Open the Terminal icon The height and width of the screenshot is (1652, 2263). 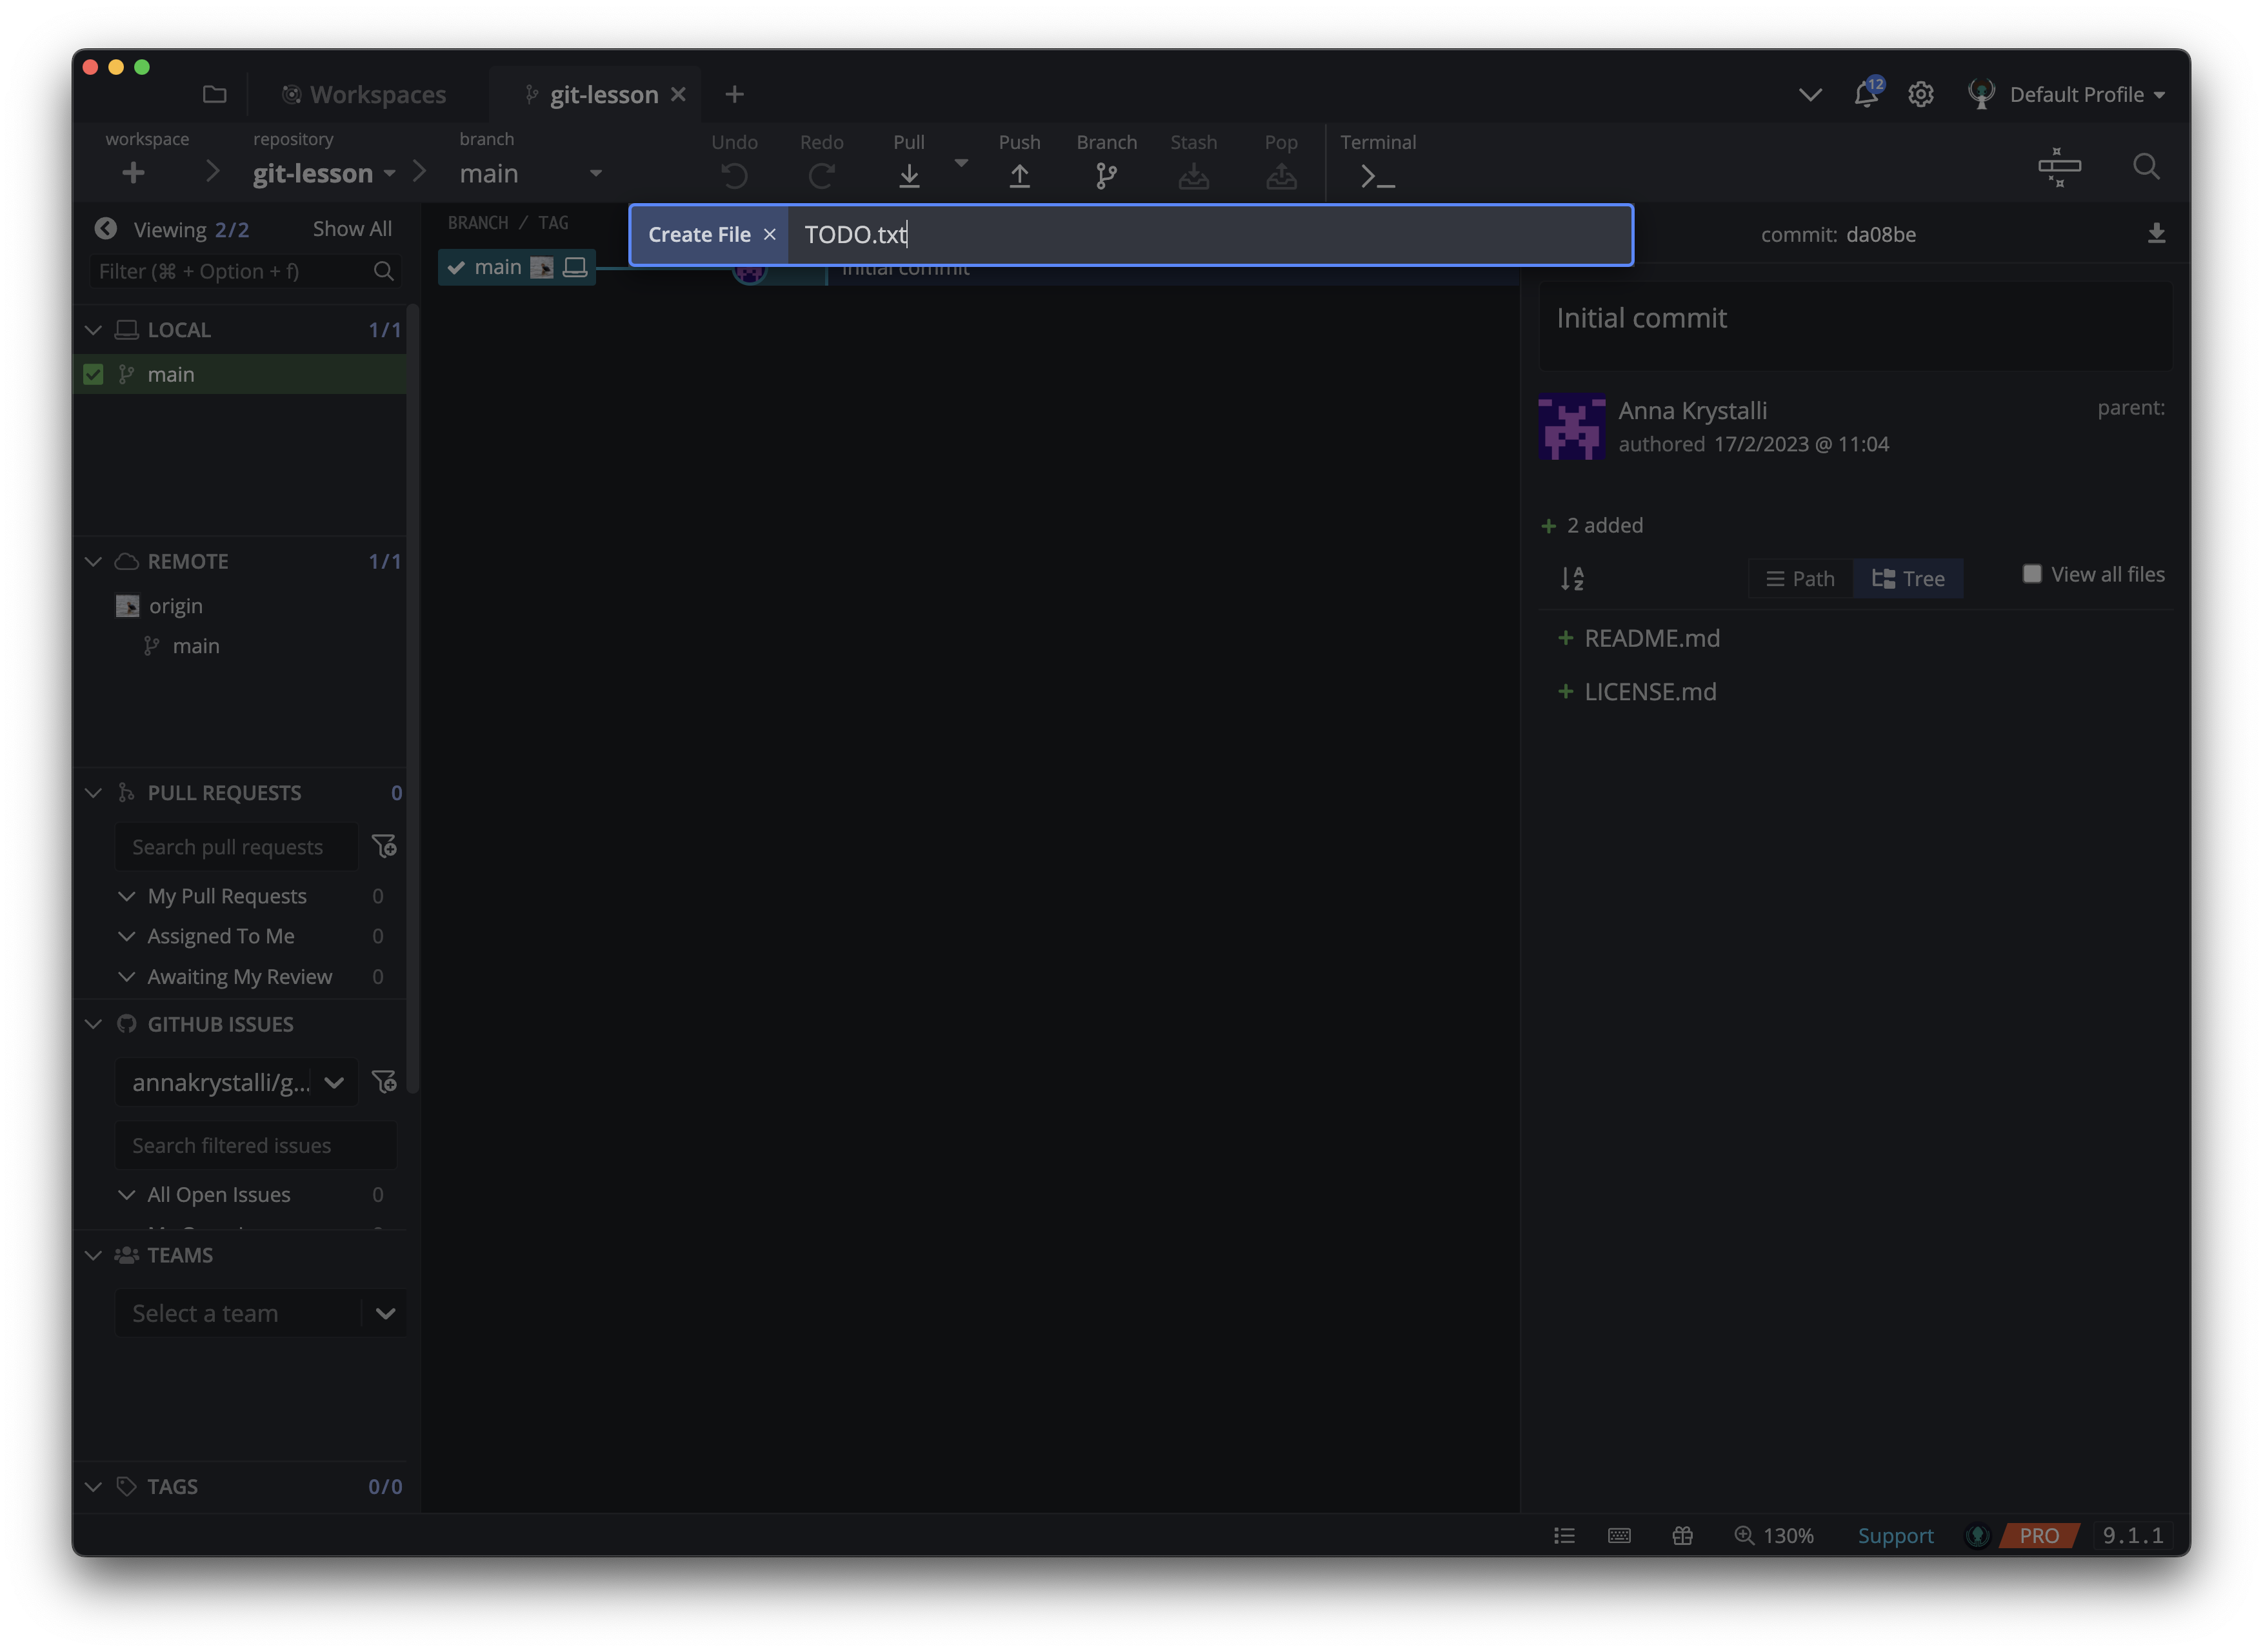(x=1378, y=176)
